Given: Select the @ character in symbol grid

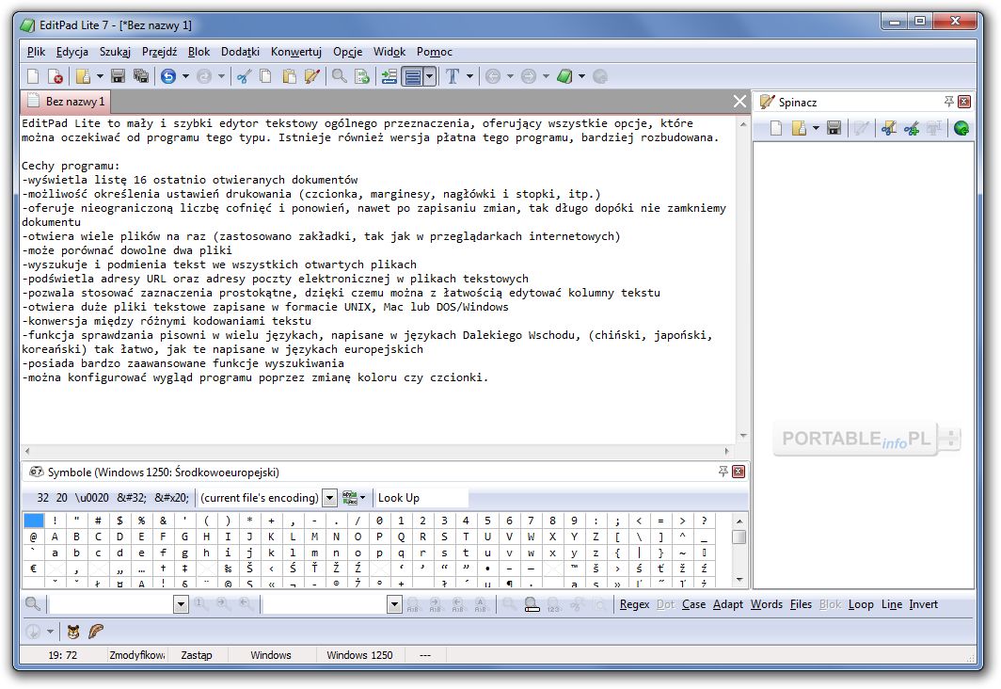Looking at the screenshot, I should (33, 537).
